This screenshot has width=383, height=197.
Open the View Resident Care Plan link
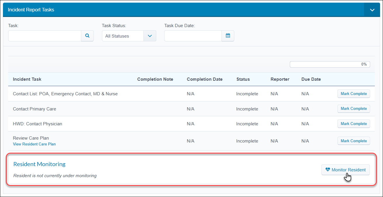(34, 144)
